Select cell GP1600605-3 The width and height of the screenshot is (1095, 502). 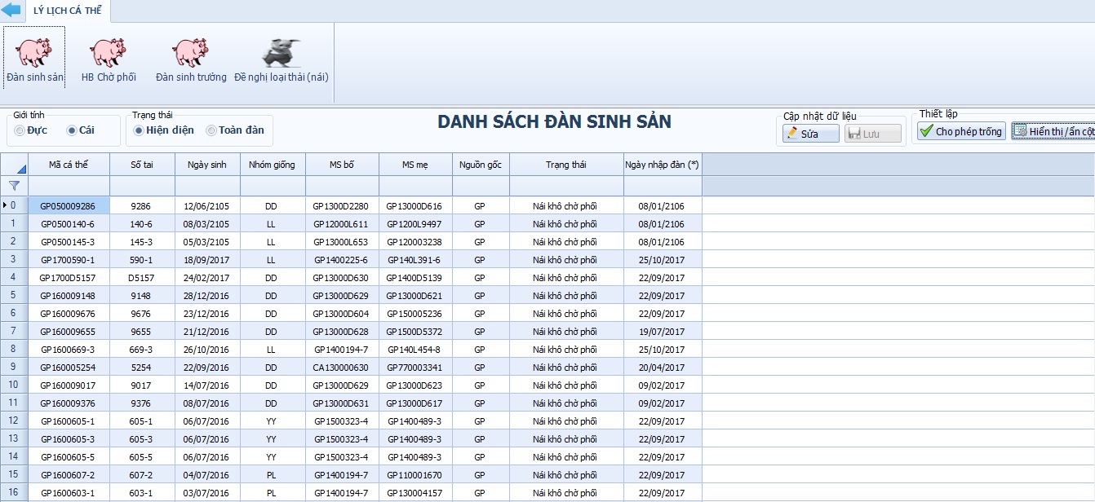(69, 439)
